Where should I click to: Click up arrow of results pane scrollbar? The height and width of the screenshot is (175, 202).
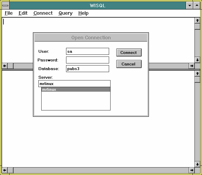pos(197,74)
